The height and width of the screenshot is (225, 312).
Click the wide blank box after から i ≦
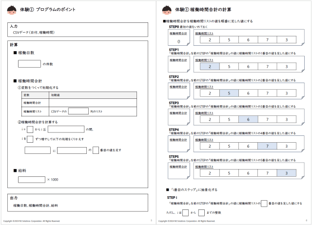click(66, 130)
